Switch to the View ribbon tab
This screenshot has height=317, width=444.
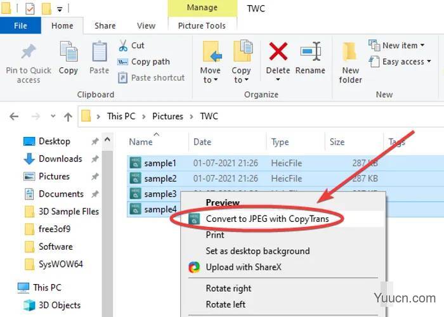click(146, 26)
